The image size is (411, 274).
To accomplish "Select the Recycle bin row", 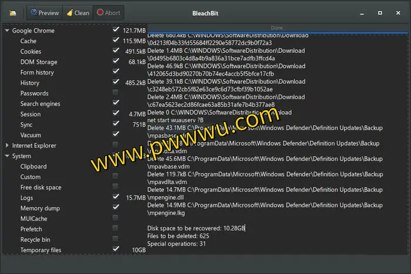I will coord(35,240).
